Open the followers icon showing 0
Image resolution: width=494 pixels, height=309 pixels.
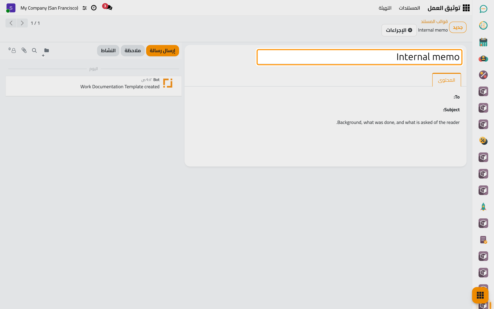coord(12,50)
